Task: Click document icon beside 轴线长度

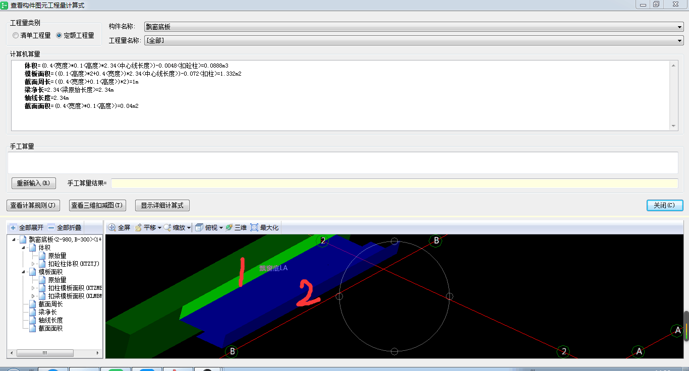Action: coord(33,320)
